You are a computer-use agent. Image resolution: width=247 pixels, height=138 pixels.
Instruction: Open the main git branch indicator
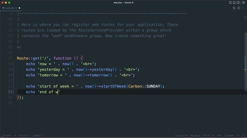7,135
